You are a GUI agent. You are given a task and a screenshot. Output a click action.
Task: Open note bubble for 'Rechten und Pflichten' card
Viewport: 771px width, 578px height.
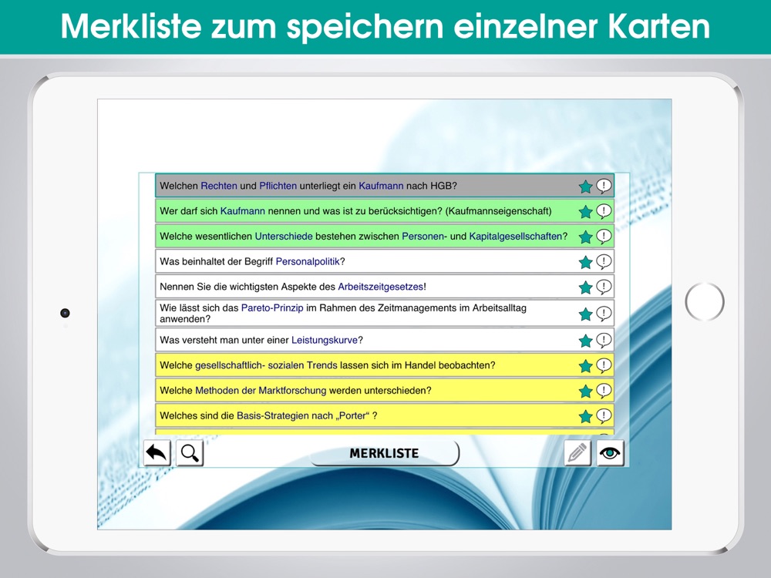coord(604,186)
